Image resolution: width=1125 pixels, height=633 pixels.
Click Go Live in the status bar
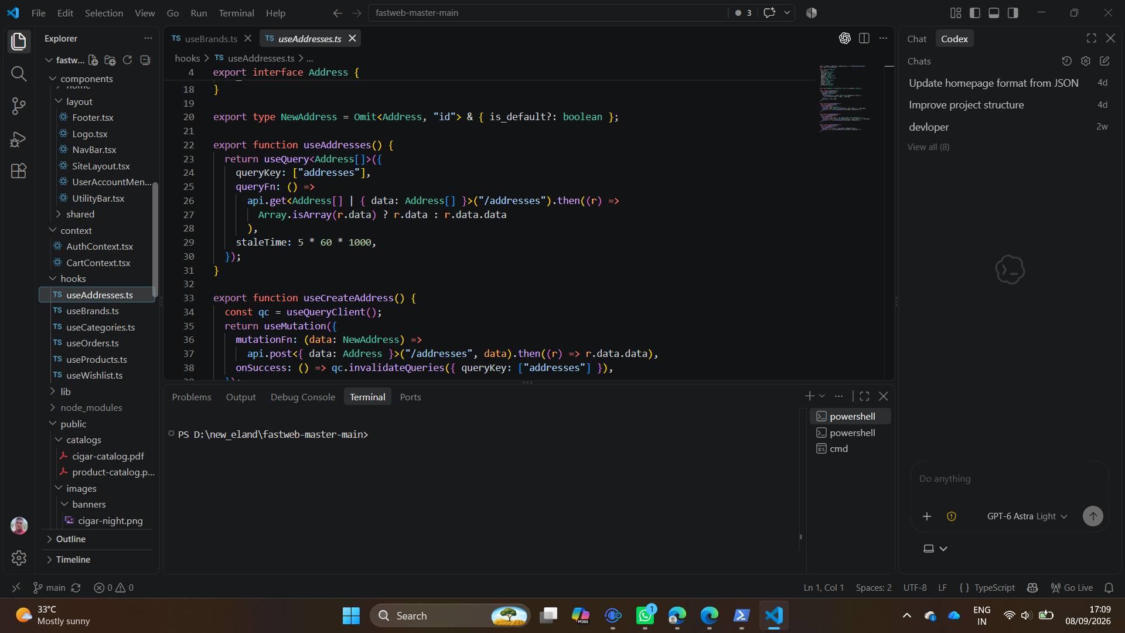click(x=1072, y=587)
